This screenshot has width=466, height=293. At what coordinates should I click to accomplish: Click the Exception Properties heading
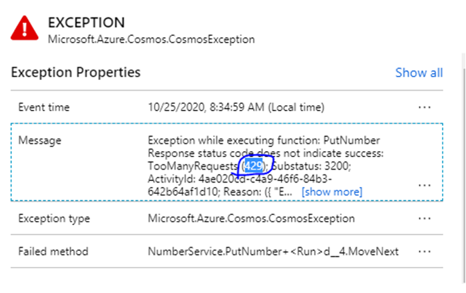click(x=76, y=73)
